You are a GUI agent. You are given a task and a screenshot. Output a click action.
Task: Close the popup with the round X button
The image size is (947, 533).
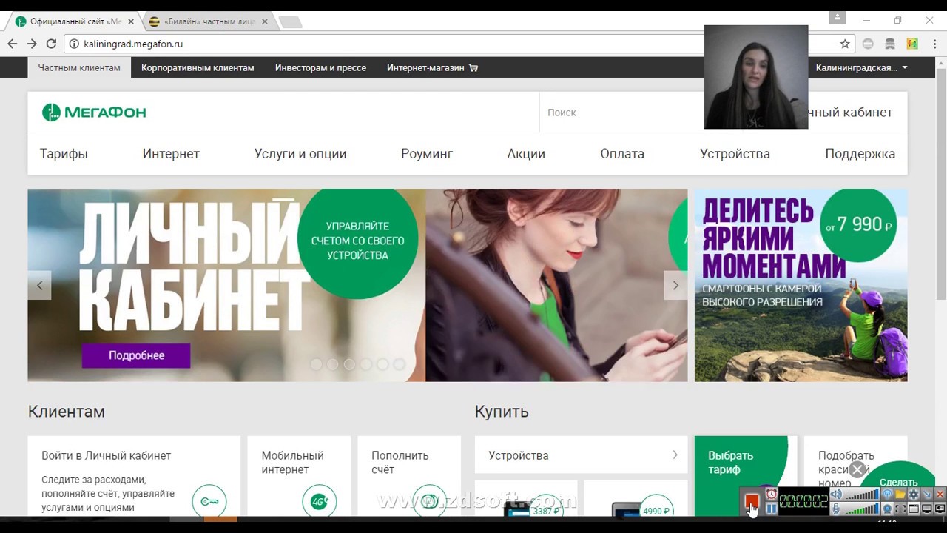pyautogui.click(x=857, y=469)
